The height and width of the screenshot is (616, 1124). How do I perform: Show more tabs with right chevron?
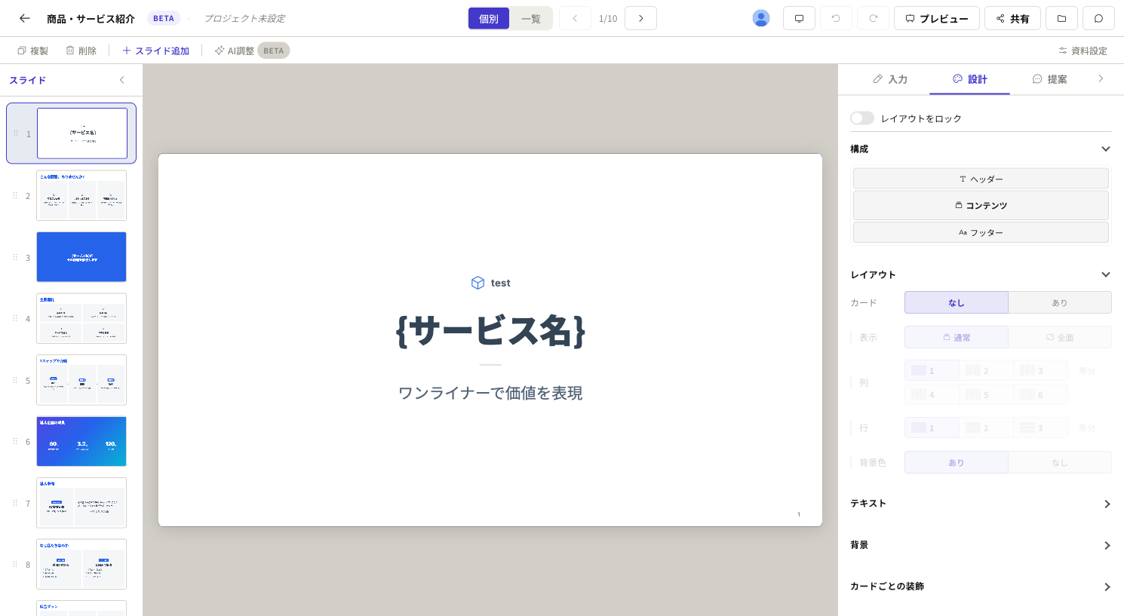[x=1101, y=78]
